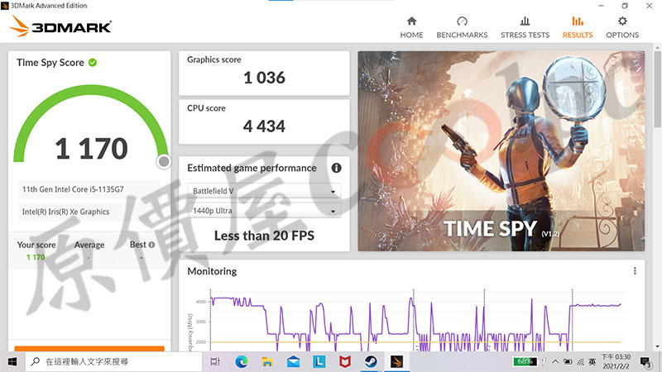Open the clock and date flyout
662x372 pixels.
[616, 361]
